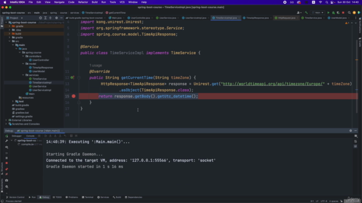362x203 pixels.
Task: Open the Main run configuration dropdown
Action: pos(318,12)
